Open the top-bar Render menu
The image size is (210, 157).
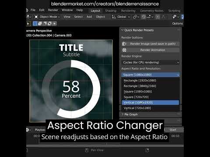[53, 10]
